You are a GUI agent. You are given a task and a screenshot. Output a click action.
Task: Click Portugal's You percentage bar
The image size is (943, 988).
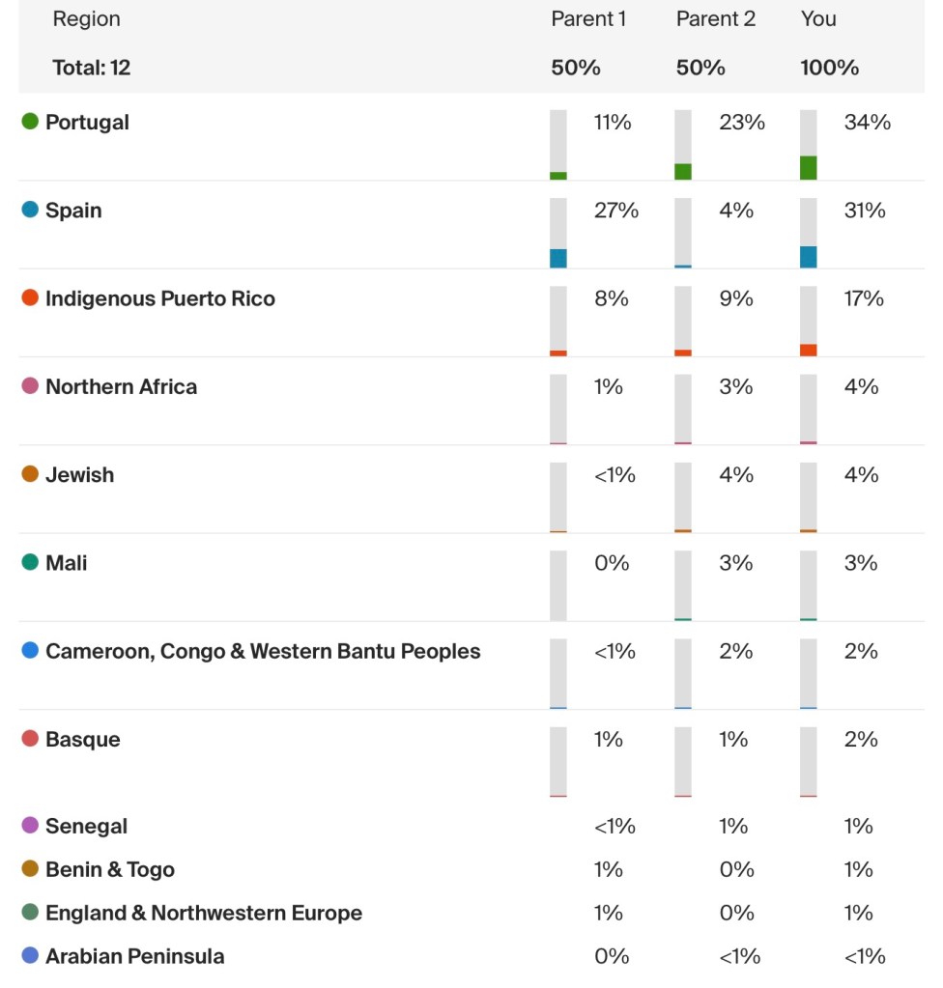pyautogui.click(x=809, y=145)
